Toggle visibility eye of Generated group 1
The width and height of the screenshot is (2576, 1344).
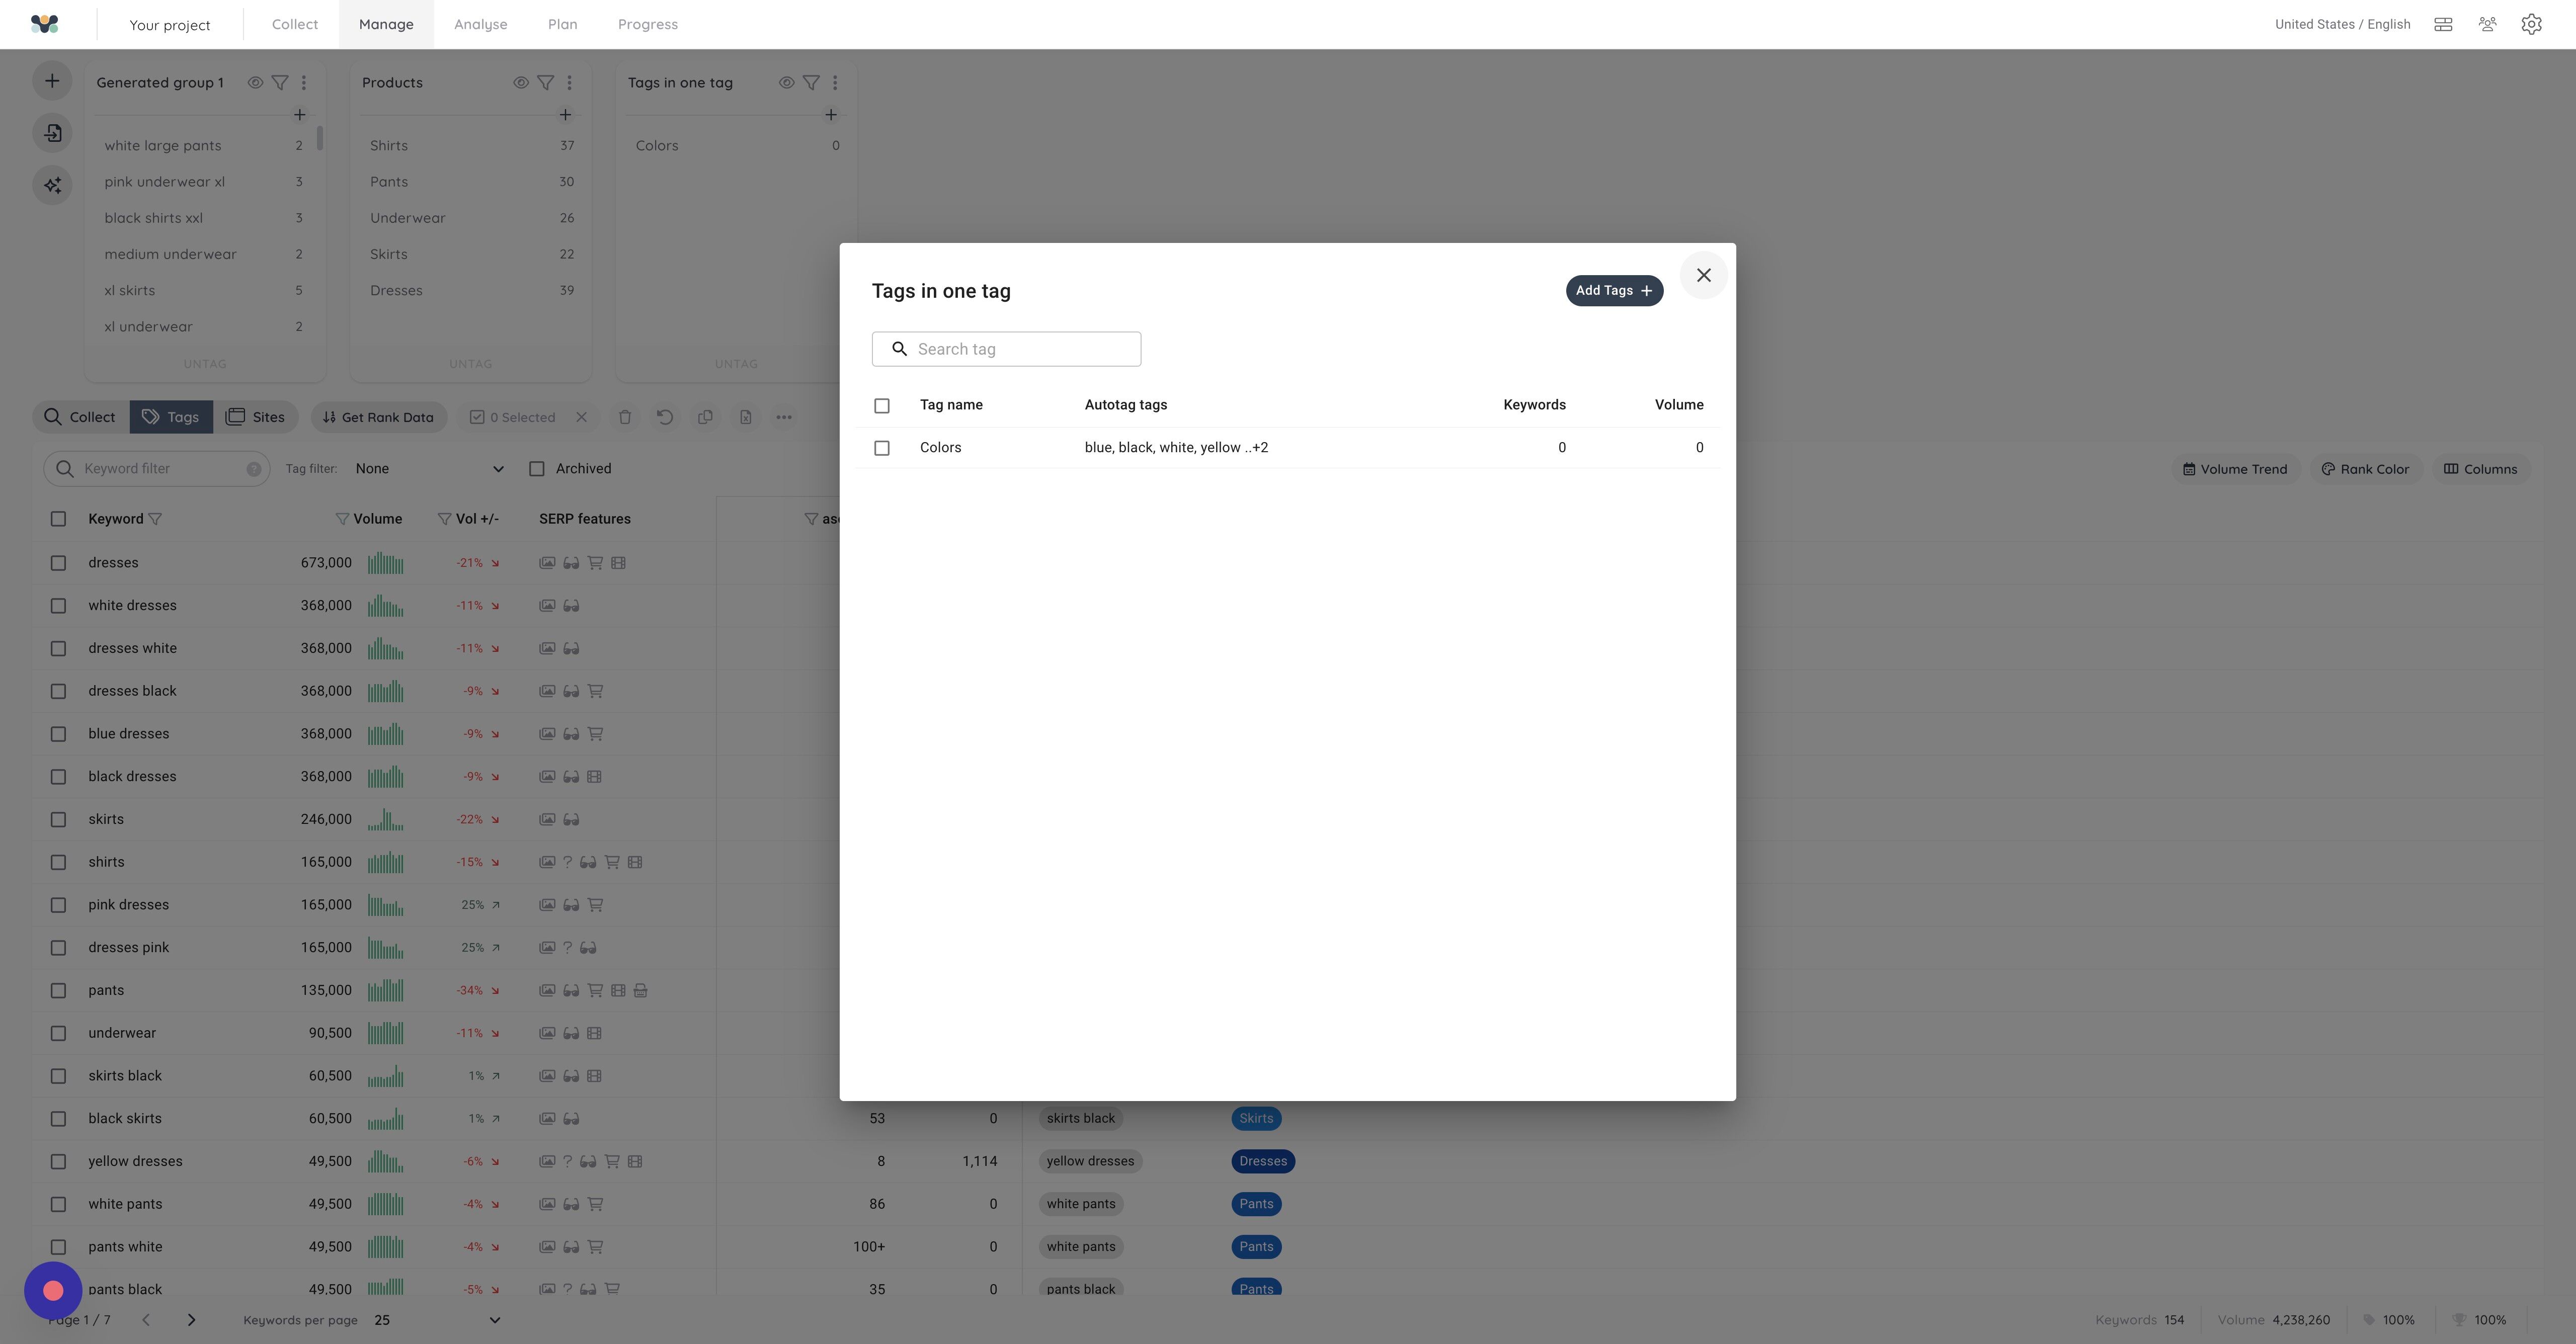click(x=256, y=83)
